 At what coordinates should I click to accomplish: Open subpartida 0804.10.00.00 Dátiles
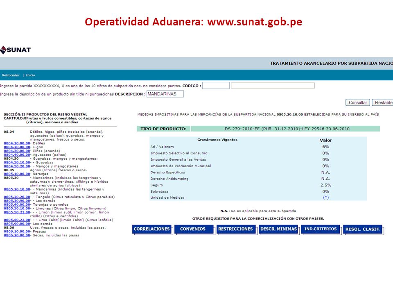[17, 143]
